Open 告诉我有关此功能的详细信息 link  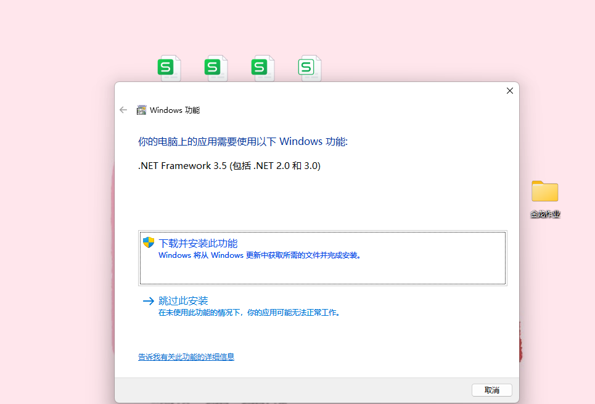point(186,357)
